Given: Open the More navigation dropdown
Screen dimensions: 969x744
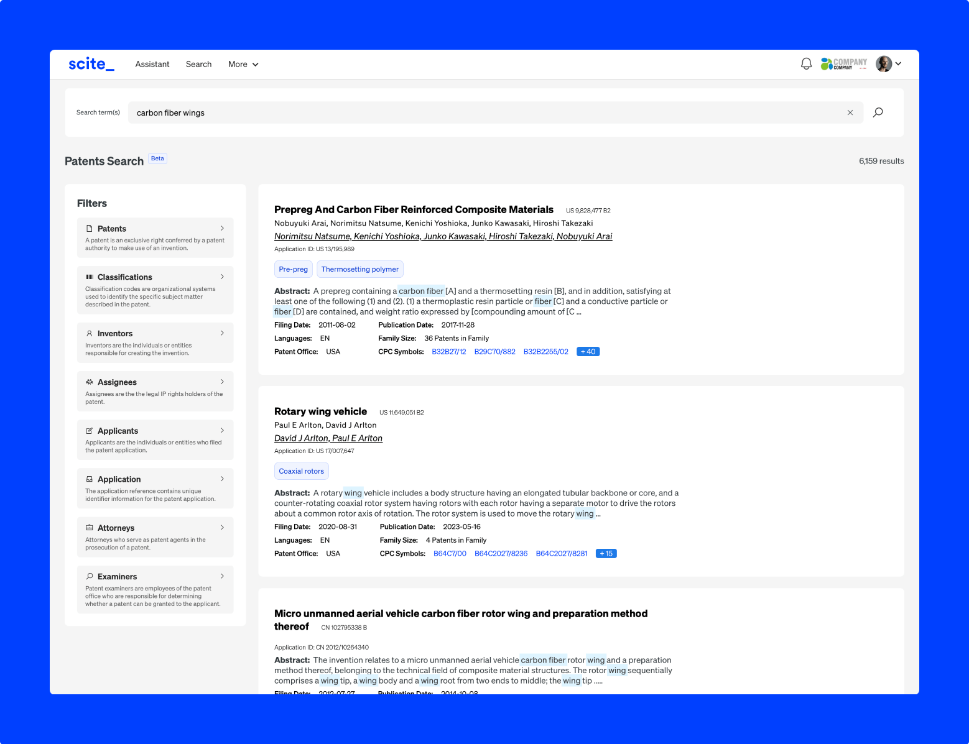Looking at the screenshot, I should point(243,64).
